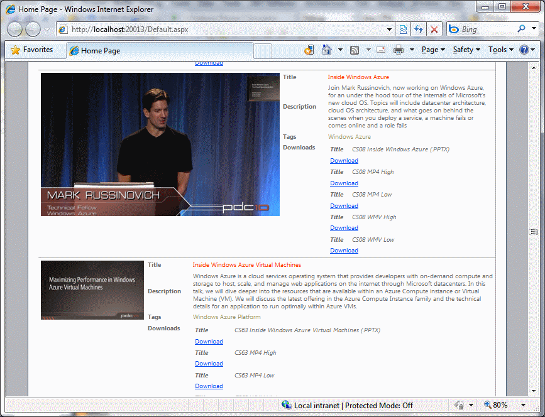Screen dimensions: 545x417
Task: Open the Favorites star button
Action: 32,50
